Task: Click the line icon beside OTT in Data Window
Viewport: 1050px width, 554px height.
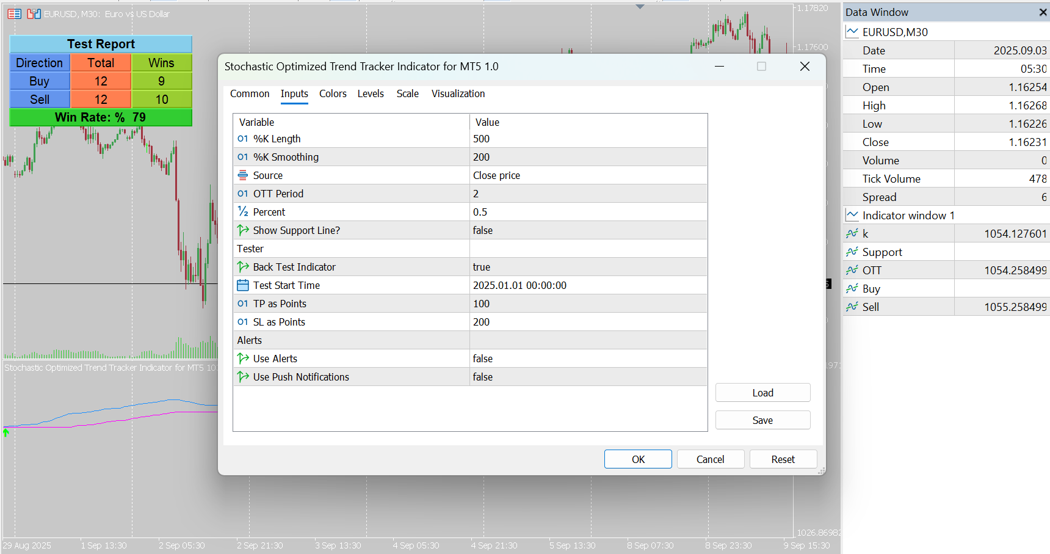Action: [852, 270]
